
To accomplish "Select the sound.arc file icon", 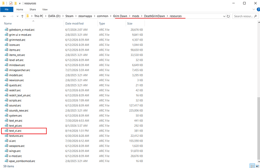I will (x=6, y=105).
